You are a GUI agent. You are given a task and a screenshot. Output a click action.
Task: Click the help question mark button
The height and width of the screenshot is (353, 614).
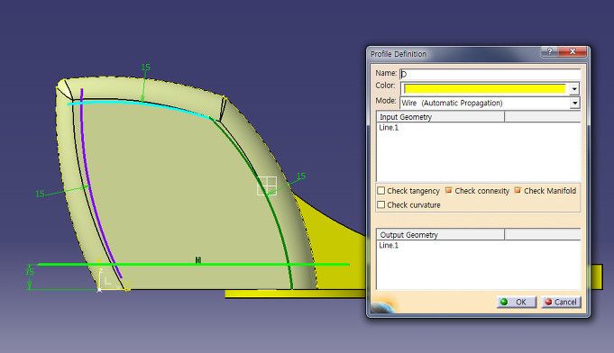click(549, 51)
